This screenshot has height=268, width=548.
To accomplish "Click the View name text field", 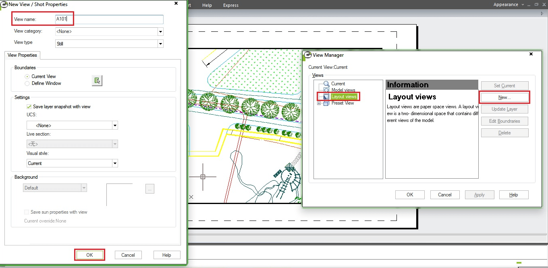I will tap(109, 19).
